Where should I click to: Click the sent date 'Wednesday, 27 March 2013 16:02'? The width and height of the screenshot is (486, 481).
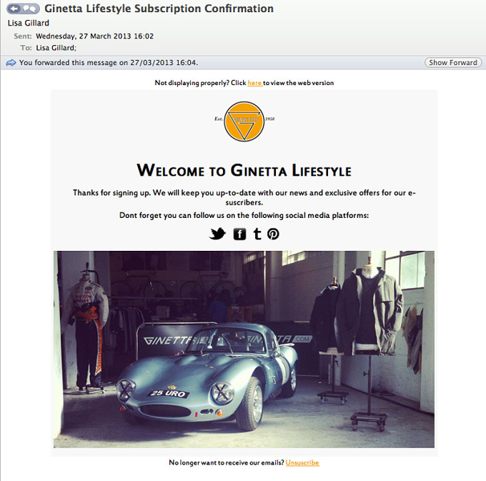(94, 36)
